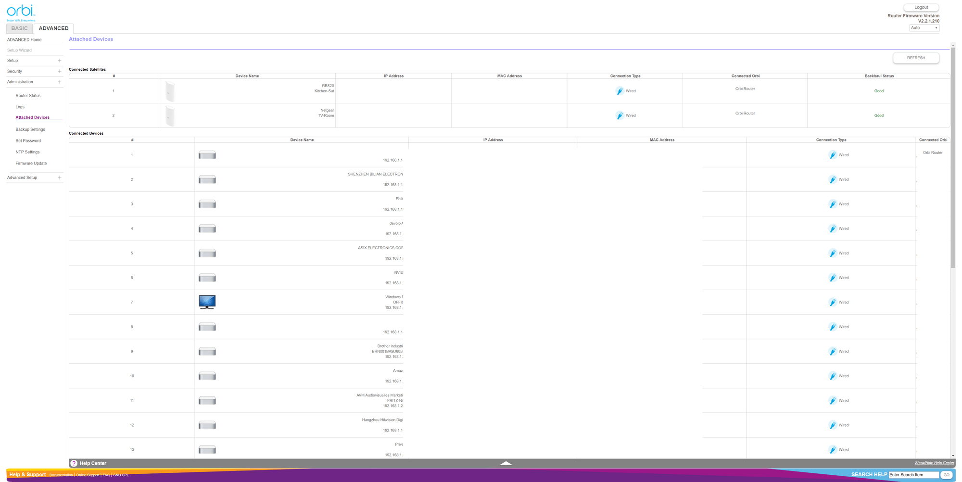Image resolution: width=962 pixels, height=482 pixels.
Task: Click the device icon for SHENZHEN BILIAN row
Action: click(x=207, y=179)
